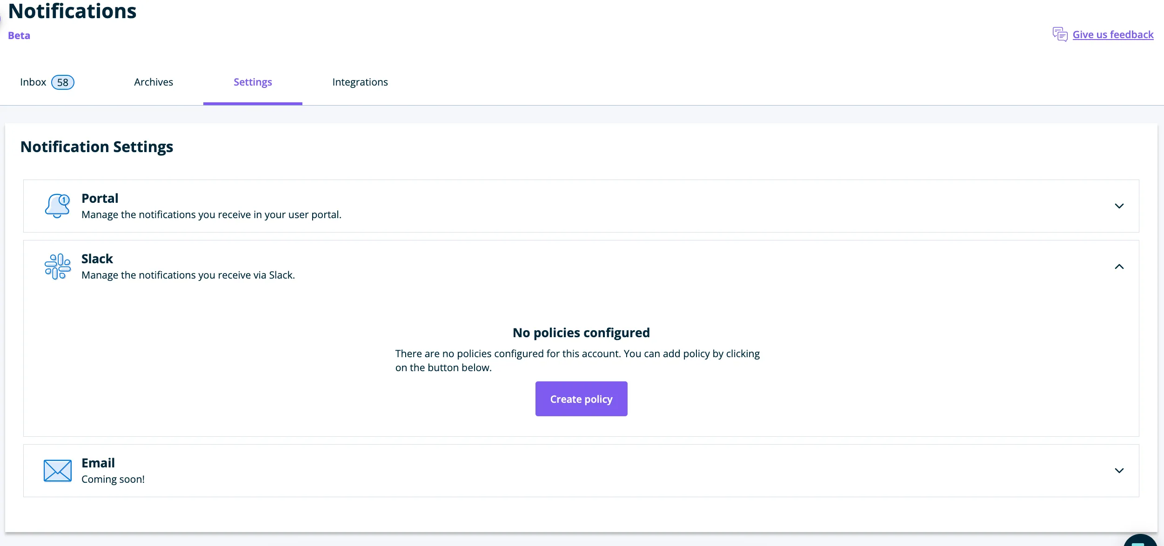The width and height of the screenshot is (1164, 546).
Task: Switch to the Integrations tab
Action: pyautogui.click(x=360, y=82)
